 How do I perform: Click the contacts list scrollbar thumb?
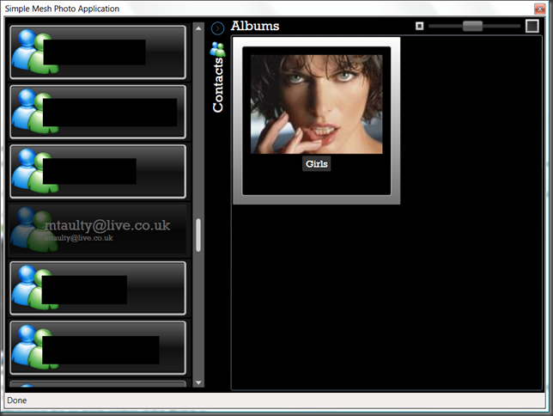pos(198,236)
